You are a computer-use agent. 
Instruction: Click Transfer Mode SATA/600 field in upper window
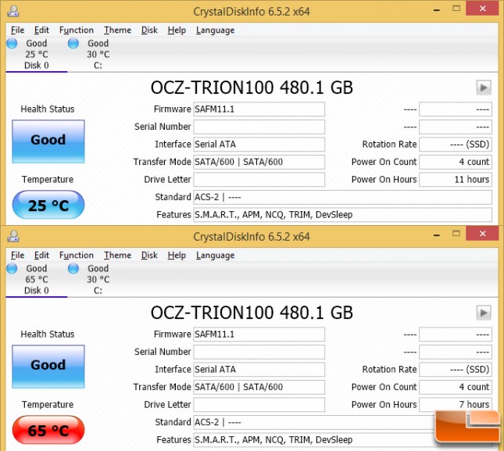259,162
